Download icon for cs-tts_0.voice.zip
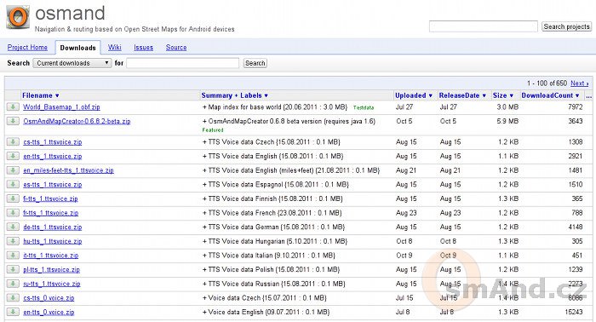 point(13,298)
